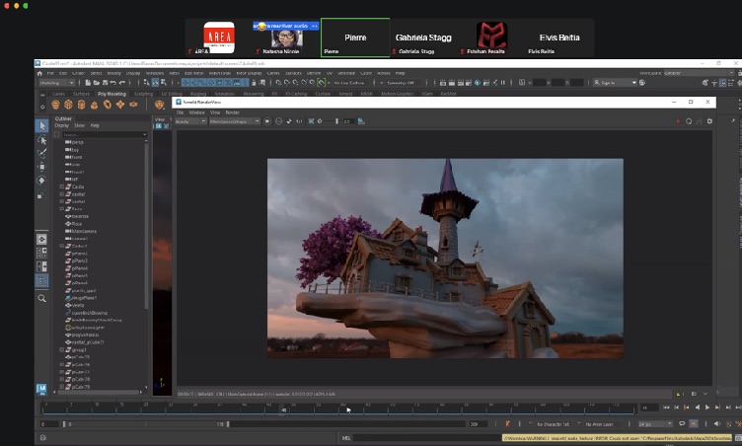Toggle playback loop mode
This screenshot has height=446, width=742.
(682, 423)
